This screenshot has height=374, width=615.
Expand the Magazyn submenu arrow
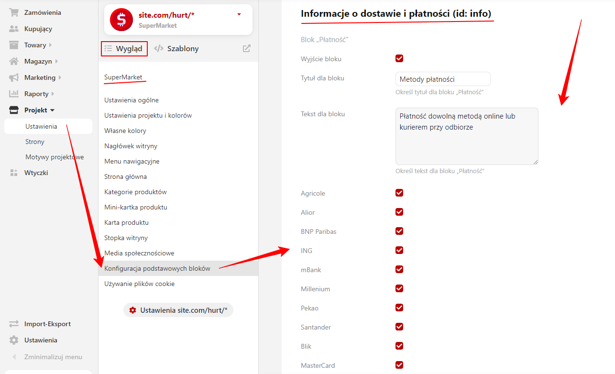[56, 61]
